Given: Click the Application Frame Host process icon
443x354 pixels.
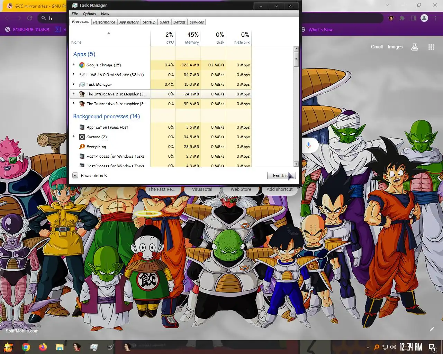Looking at the screenshot, I should (x=82, y=127).
